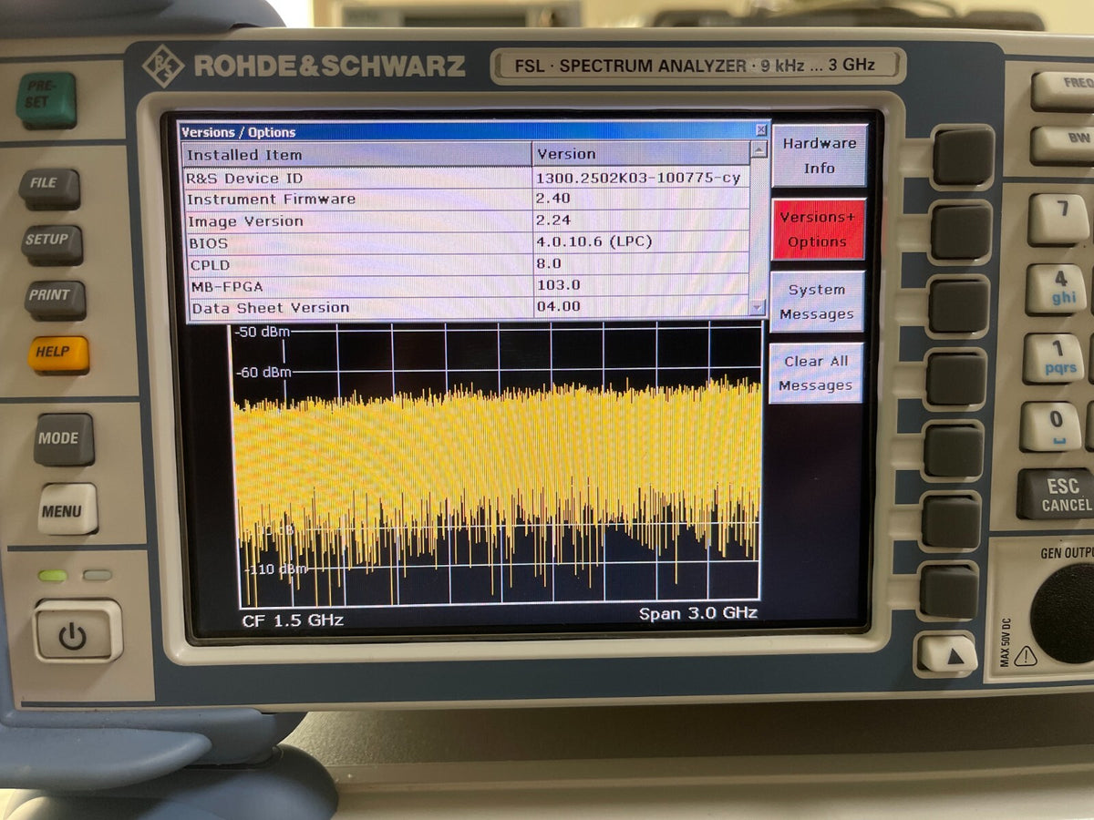Push the orange HELP key

coord(57,354)
